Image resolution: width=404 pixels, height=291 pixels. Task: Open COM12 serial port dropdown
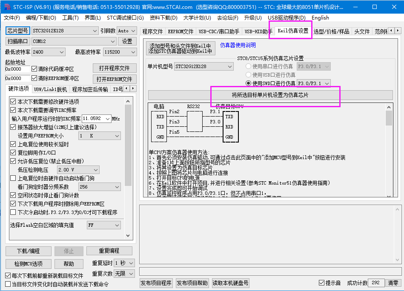[74, 41]
